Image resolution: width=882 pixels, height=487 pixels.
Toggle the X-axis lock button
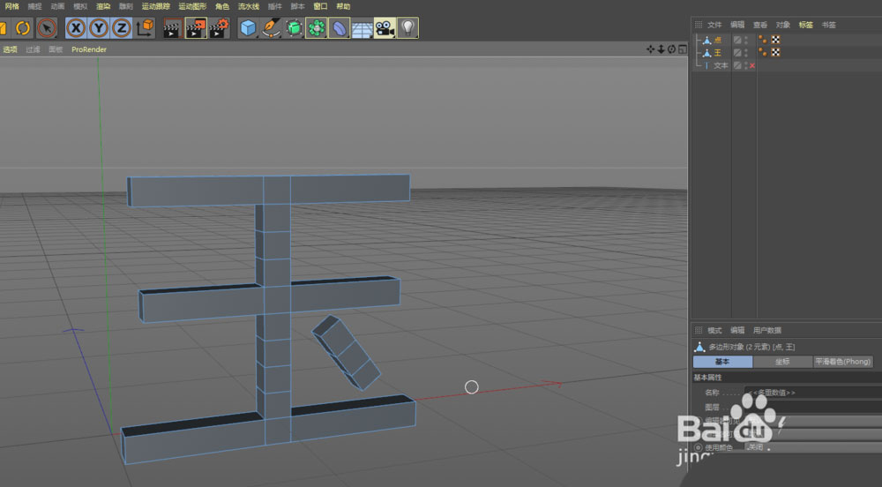pyautogui.click(x=77, y=28)
